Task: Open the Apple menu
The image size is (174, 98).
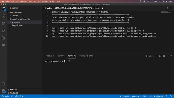Action: 3,1
